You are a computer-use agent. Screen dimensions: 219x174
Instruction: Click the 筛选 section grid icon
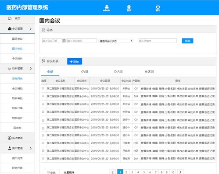click(x=43, y=30)
